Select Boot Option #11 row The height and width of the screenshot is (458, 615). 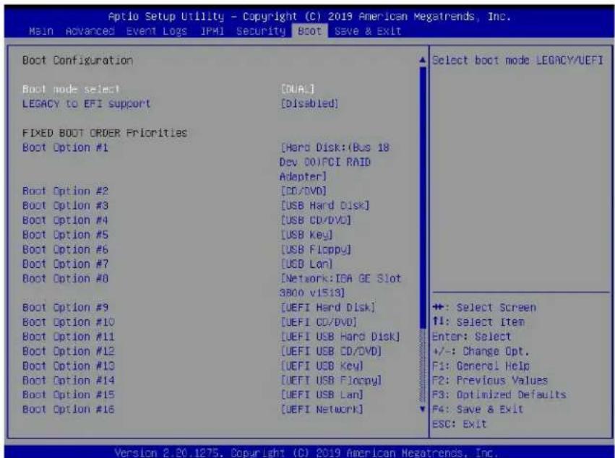(68, 337)
